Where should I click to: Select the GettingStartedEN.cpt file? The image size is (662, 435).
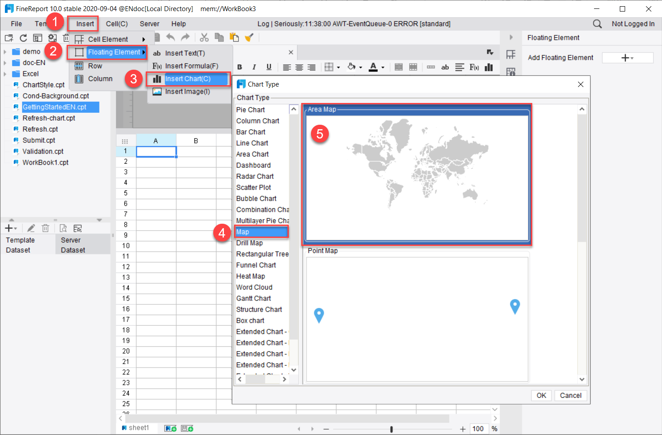coord(61,107)
